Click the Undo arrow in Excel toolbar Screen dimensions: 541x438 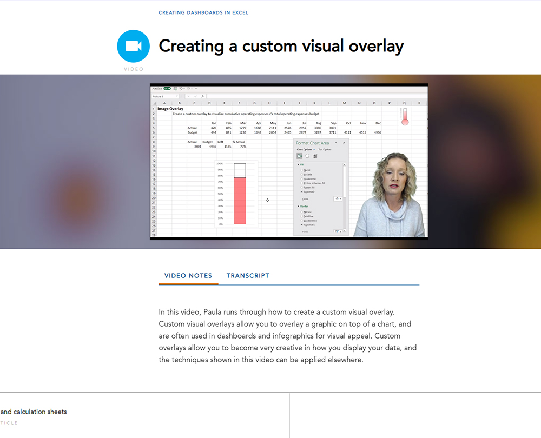coord(181,88)
